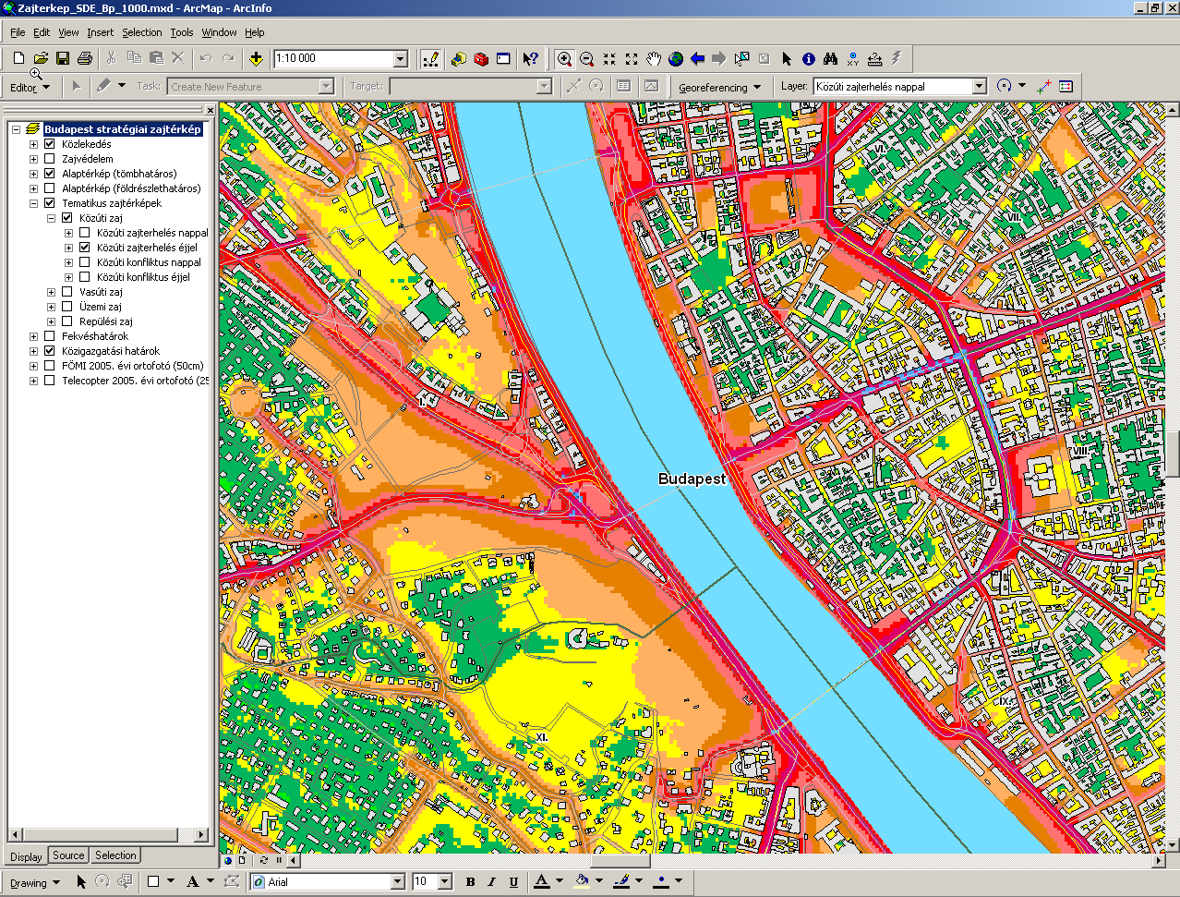Viewport: 1180px width, 897px height.
Task: Save the map with the floppy icon
Action: click(x=63, y=59)
